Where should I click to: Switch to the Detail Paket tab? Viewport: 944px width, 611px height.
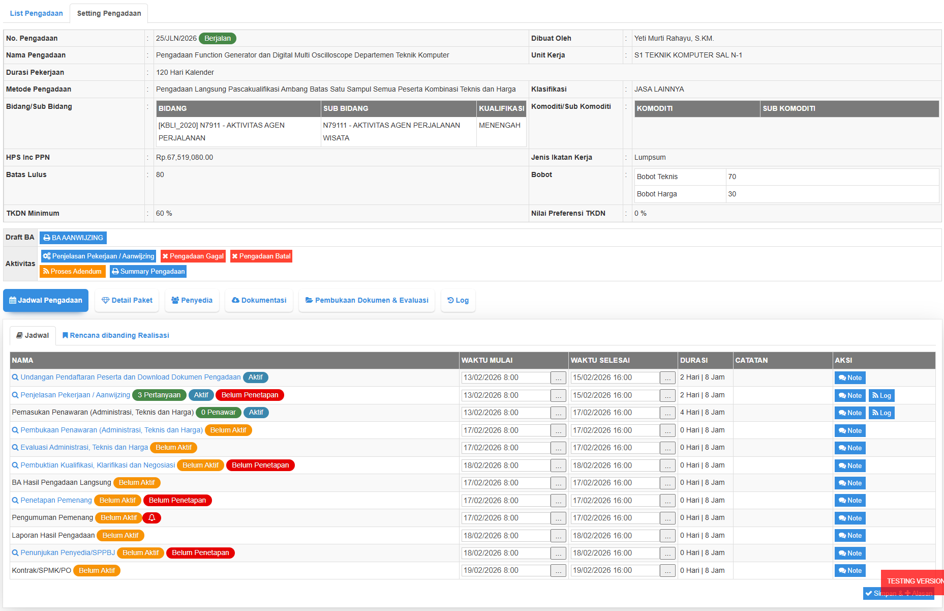127,301
